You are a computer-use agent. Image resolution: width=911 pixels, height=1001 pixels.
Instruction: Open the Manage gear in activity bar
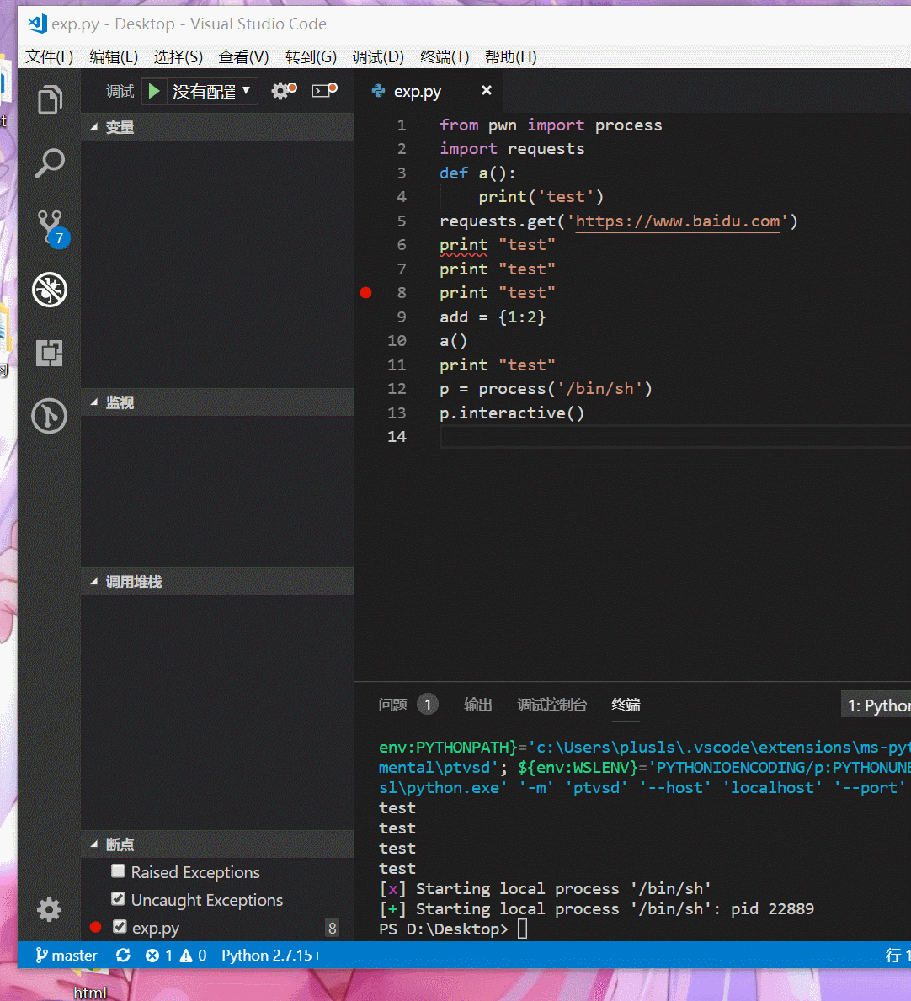pos(50,909)
